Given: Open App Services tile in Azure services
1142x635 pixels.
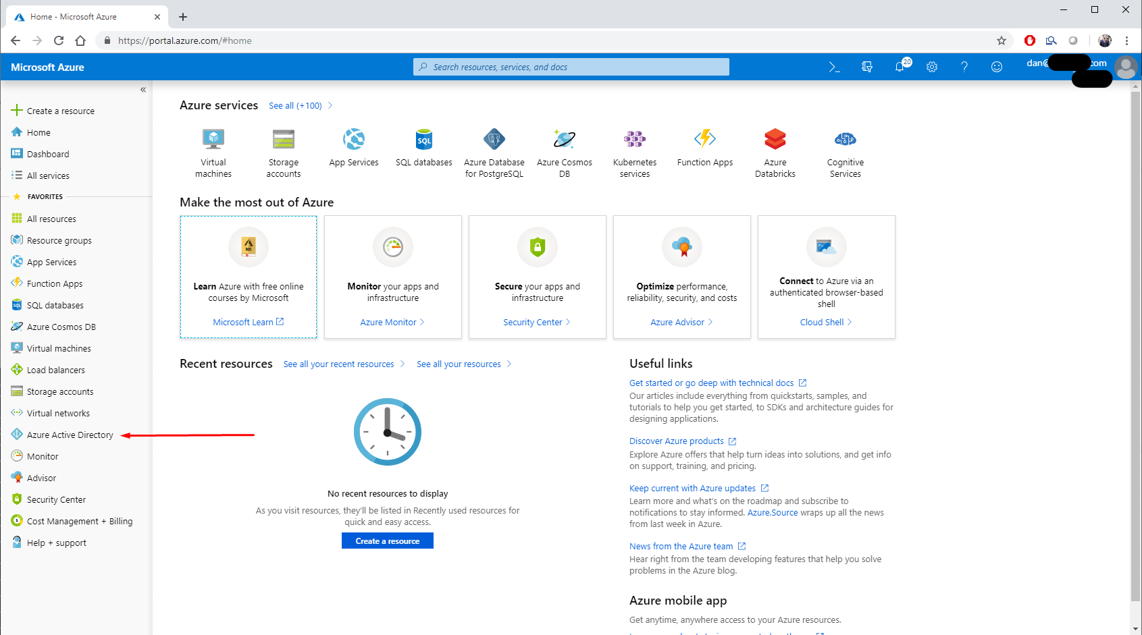Looking at the screenshot, I should click(x=354, y=148).
